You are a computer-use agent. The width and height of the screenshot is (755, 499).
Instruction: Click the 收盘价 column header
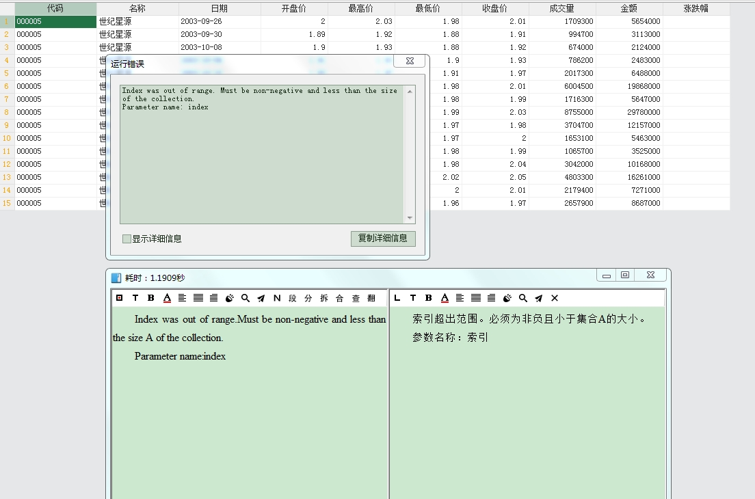pyautogui.click(x=494, y=9)
